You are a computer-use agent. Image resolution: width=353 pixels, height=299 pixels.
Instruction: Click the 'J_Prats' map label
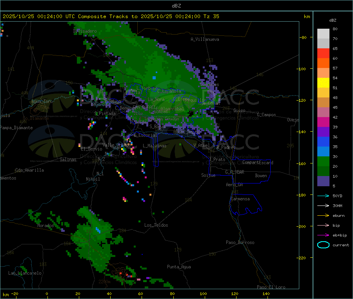pyautogui.click(x=217, y=160)
